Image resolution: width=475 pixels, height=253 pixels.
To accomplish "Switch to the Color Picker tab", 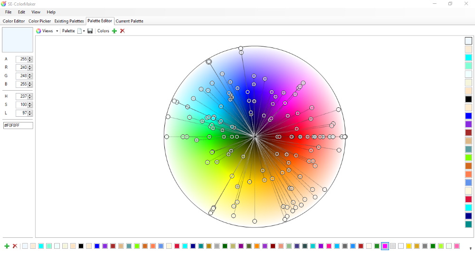I will coord(40,21).
